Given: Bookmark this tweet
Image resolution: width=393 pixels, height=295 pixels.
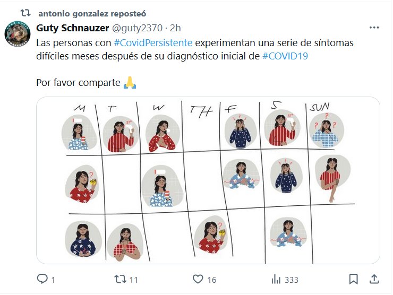Looking at the screenshot, I should (353, 279).
